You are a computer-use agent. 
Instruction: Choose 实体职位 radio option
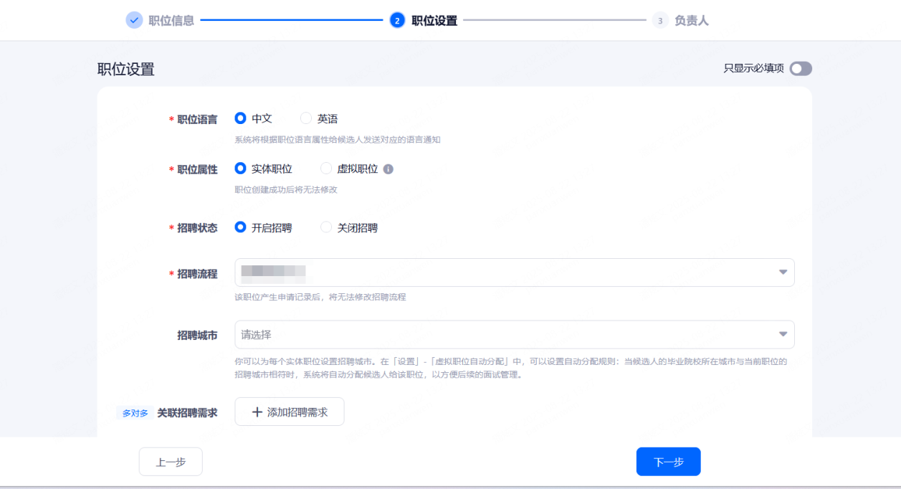(241, 168)
